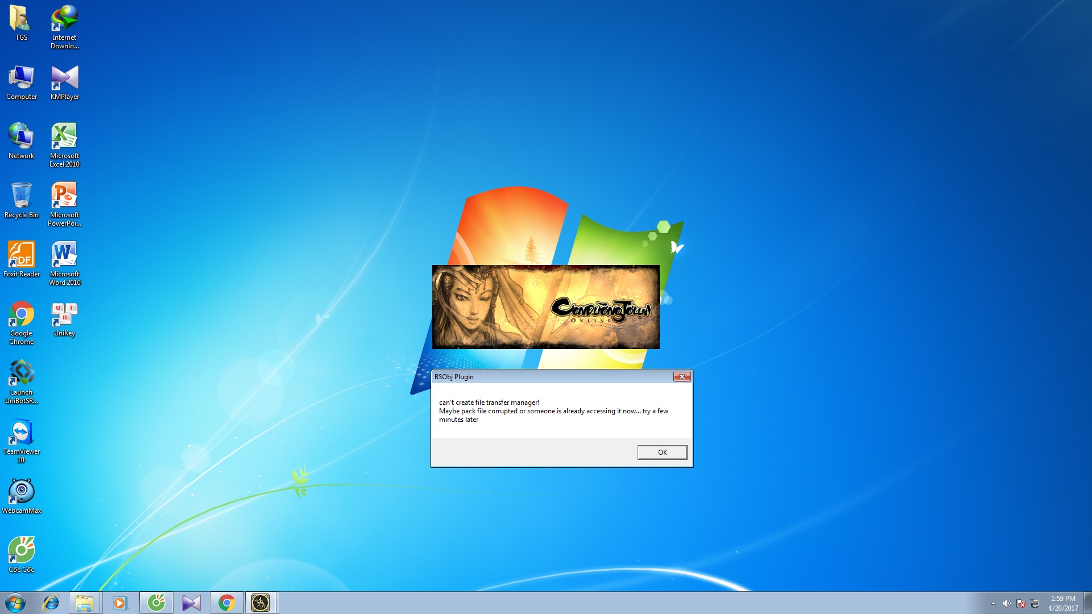Switch to the game launcher taskbar item
Image resolution: width=1092 pixels, height=614 pixels.
(261, 603)
